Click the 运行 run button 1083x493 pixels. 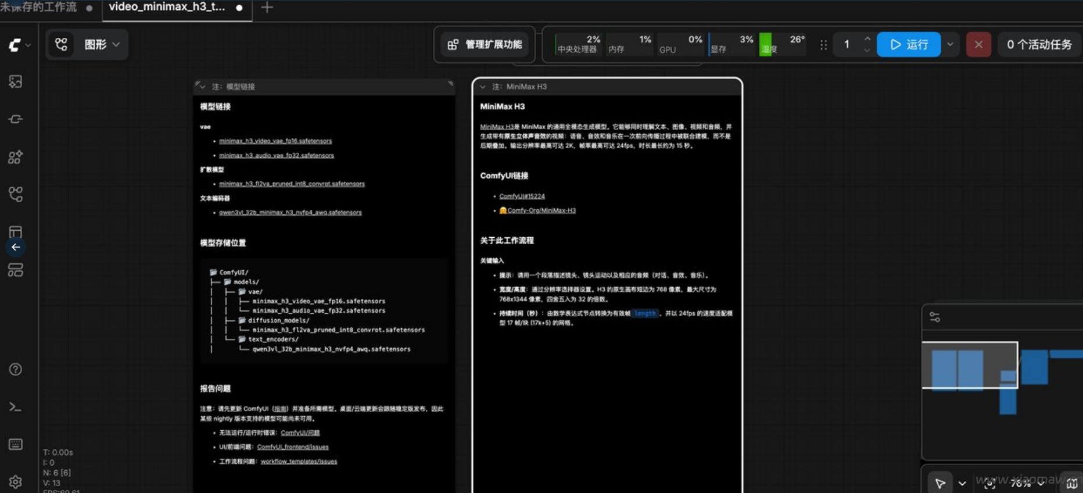click(x=909, y=44)
